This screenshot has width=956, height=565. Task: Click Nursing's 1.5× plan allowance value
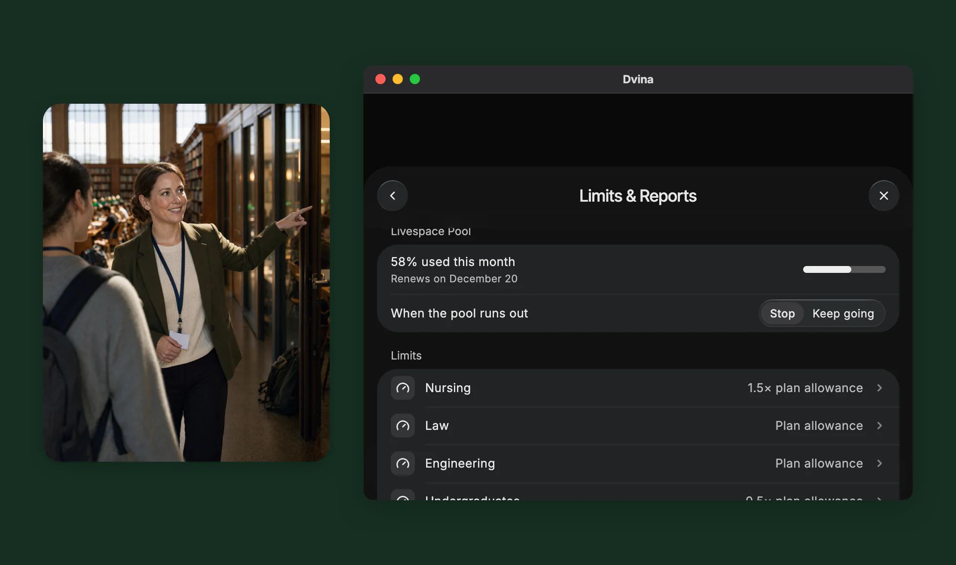coord(805,388)
